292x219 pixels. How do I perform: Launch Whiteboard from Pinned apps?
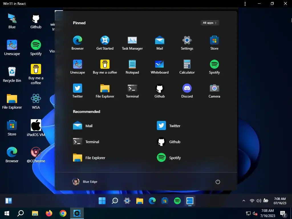tap(160, 67)
